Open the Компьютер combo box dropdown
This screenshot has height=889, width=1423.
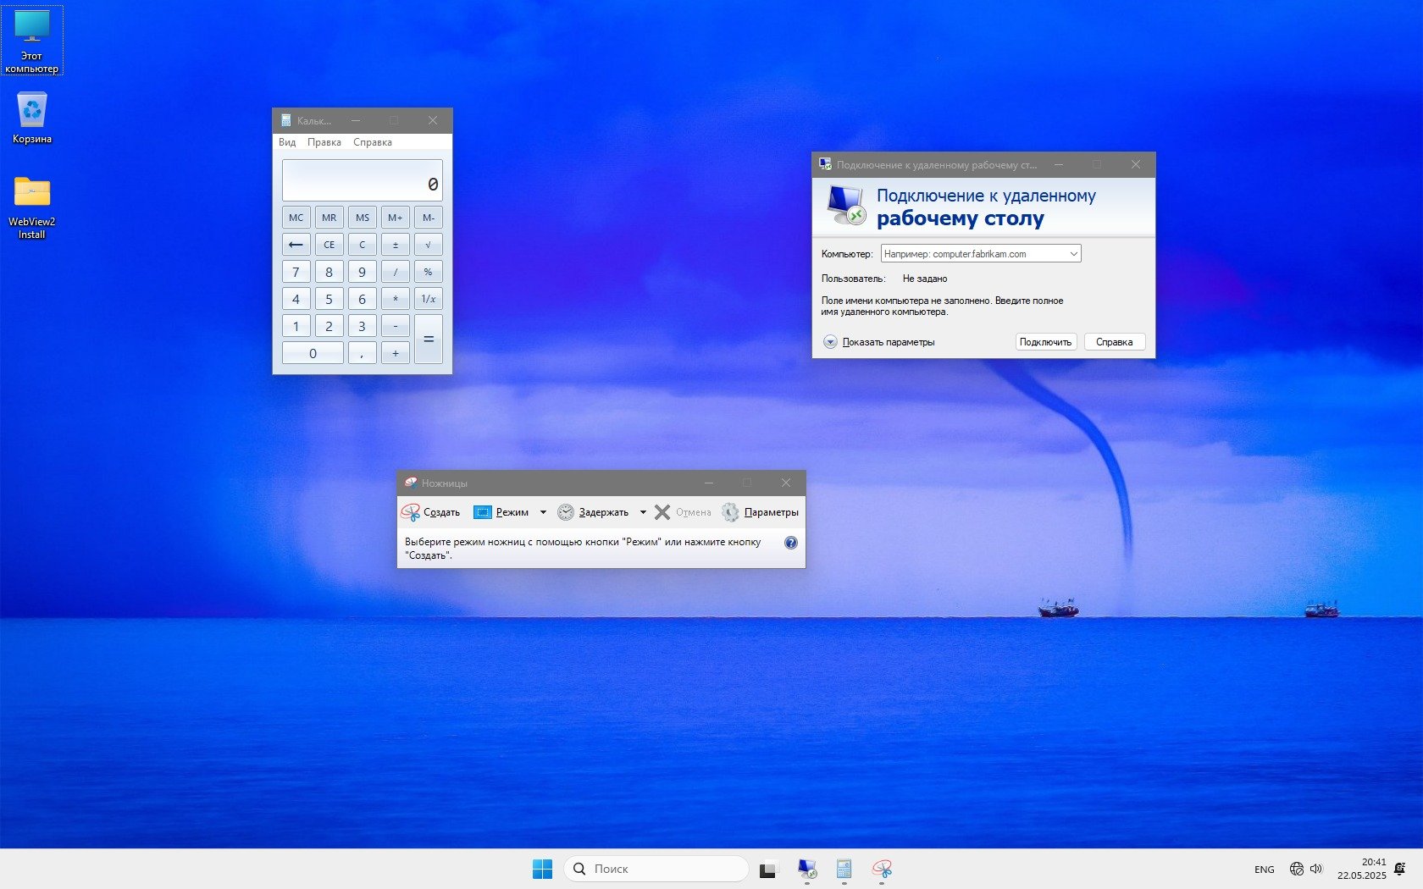pos(1073,254)
